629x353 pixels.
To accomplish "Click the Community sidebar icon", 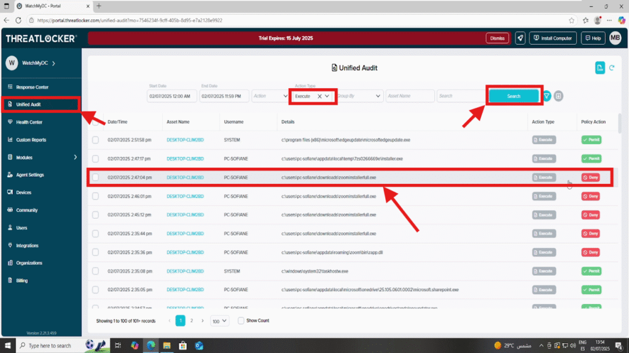I will click(x=10, y=210).
